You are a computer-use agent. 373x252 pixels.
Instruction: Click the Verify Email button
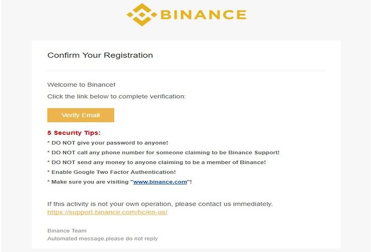click(x=81, y=115)
